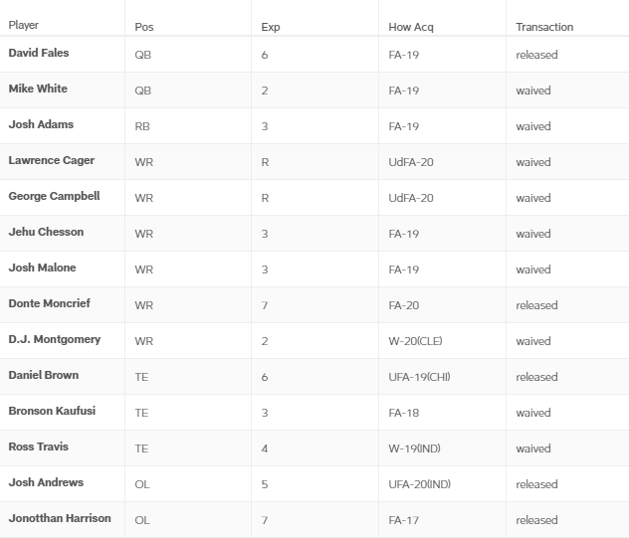Click the Transaction column header

544,27
